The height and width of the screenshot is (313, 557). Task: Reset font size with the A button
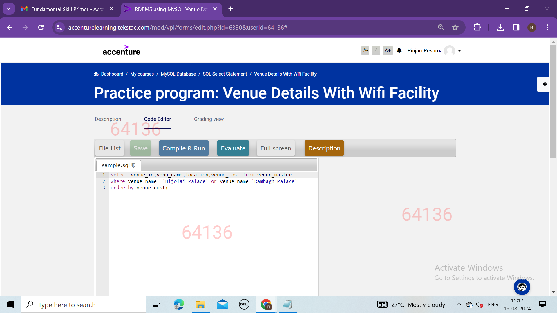pos(376,50)
